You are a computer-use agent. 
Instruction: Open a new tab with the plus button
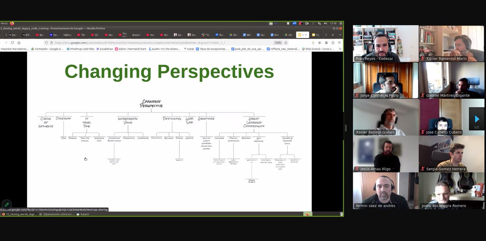tap(333, 35)
